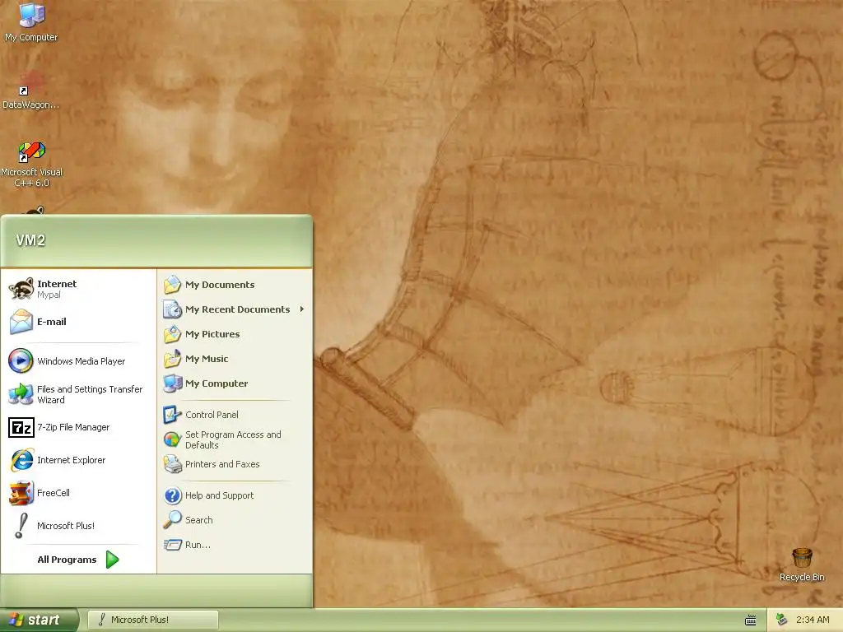Open Internet Explorer icon
This screenshot has width=843, height=632.
pyautogui.click(x=21, y=460)
